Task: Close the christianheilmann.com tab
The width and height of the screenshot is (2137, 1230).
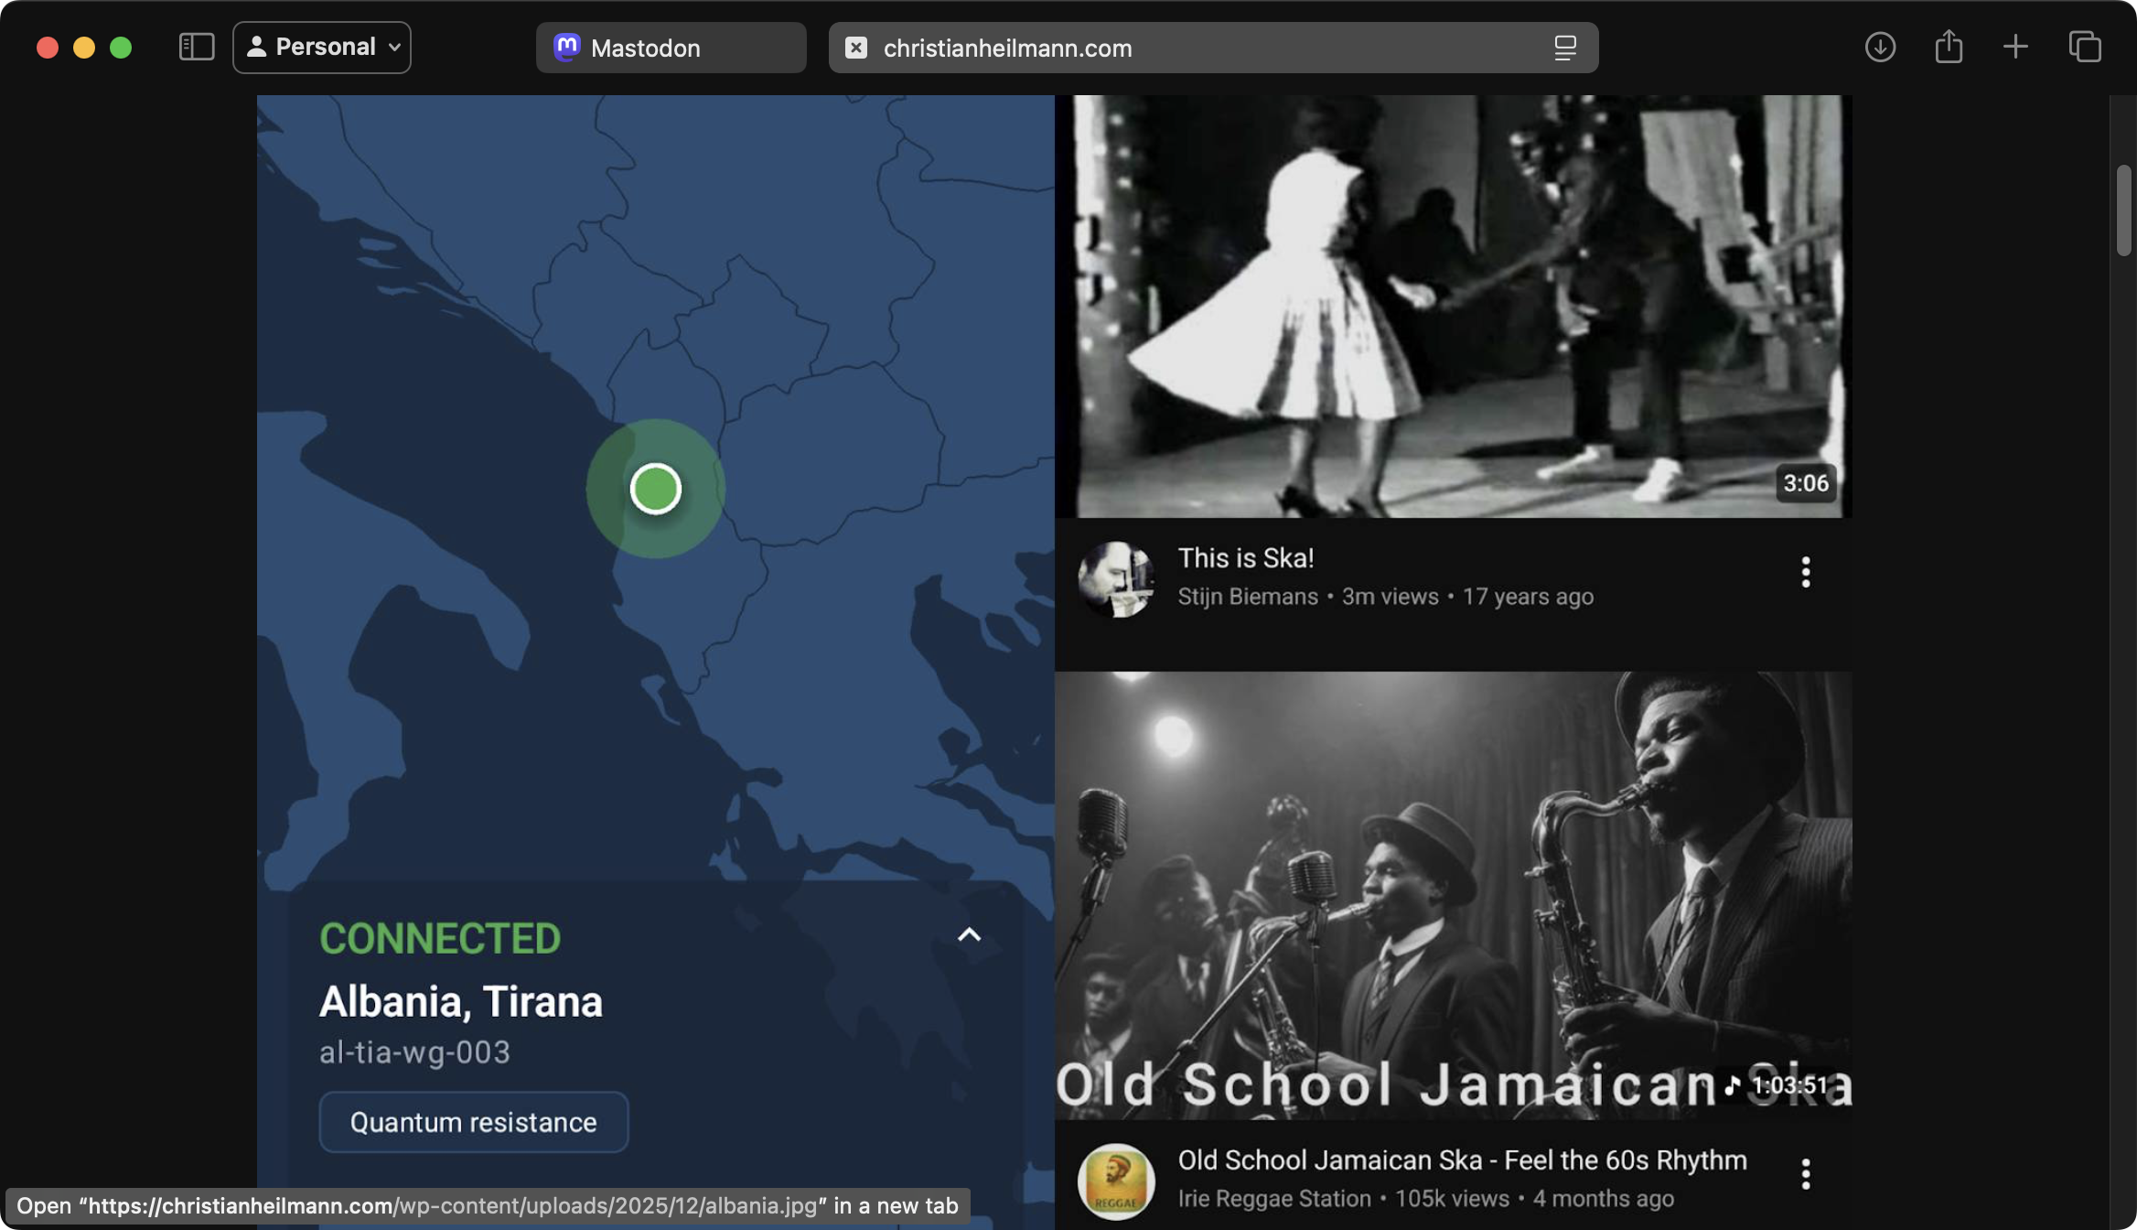Action: [856, 48]
